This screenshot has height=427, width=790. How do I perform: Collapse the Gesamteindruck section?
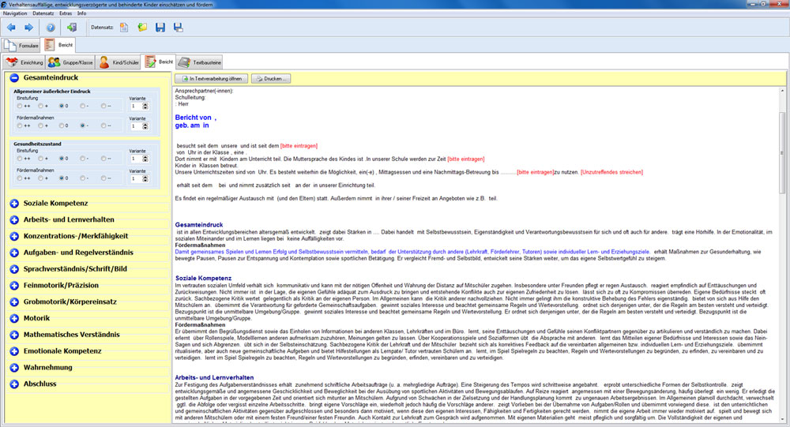14,78
